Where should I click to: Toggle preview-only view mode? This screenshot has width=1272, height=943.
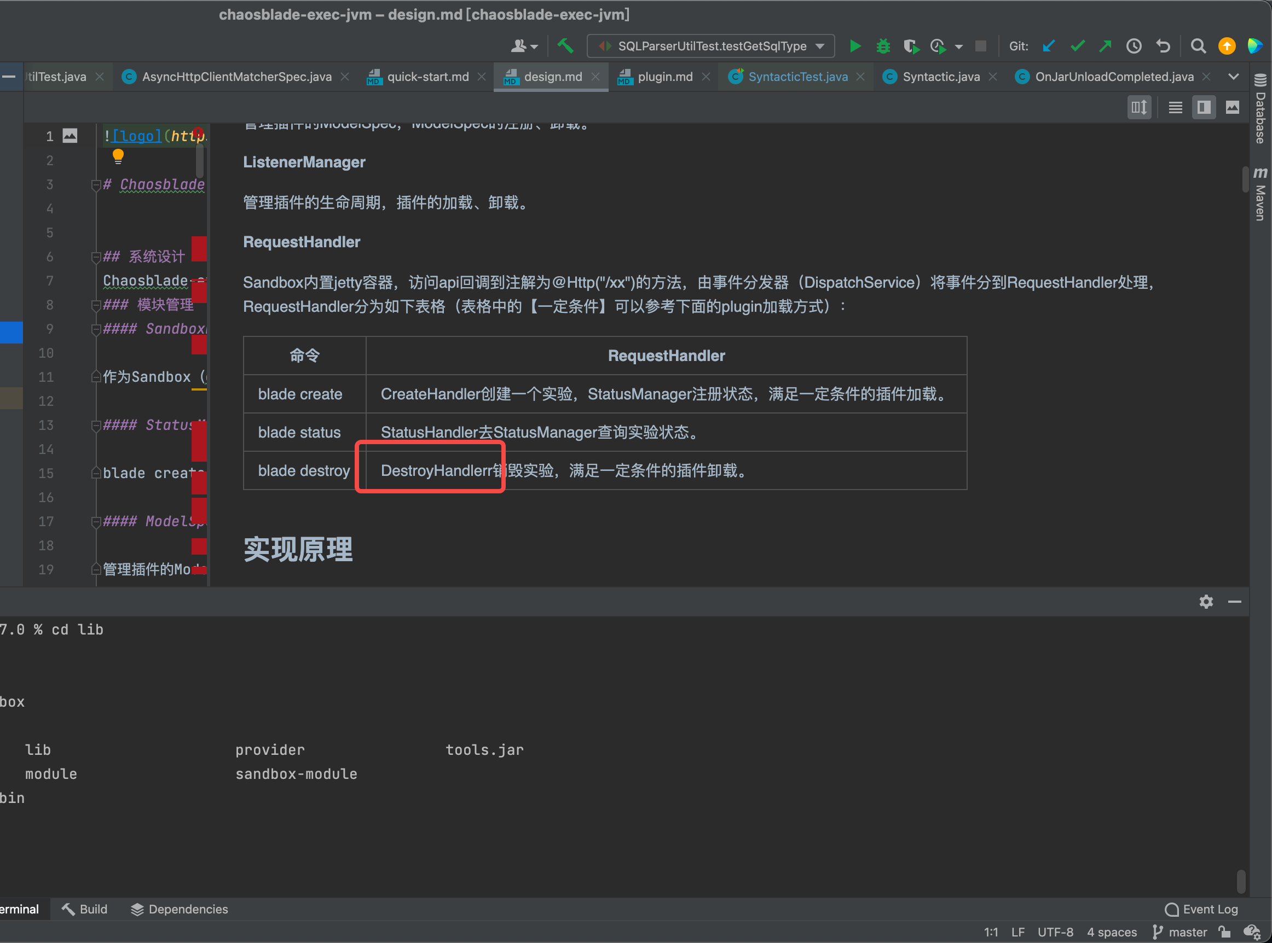pos(1233,107)
